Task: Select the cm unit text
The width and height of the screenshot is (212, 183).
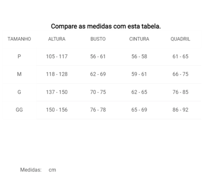Action: pos(52,170)
